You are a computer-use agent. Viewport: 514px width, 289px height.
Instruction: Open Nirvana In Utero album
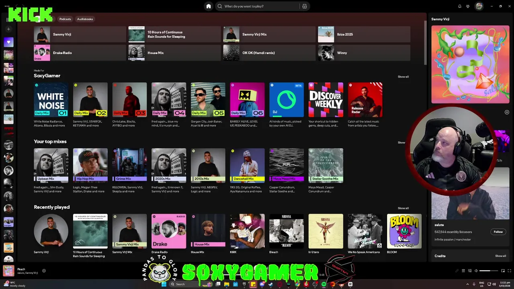coord(326,231)
